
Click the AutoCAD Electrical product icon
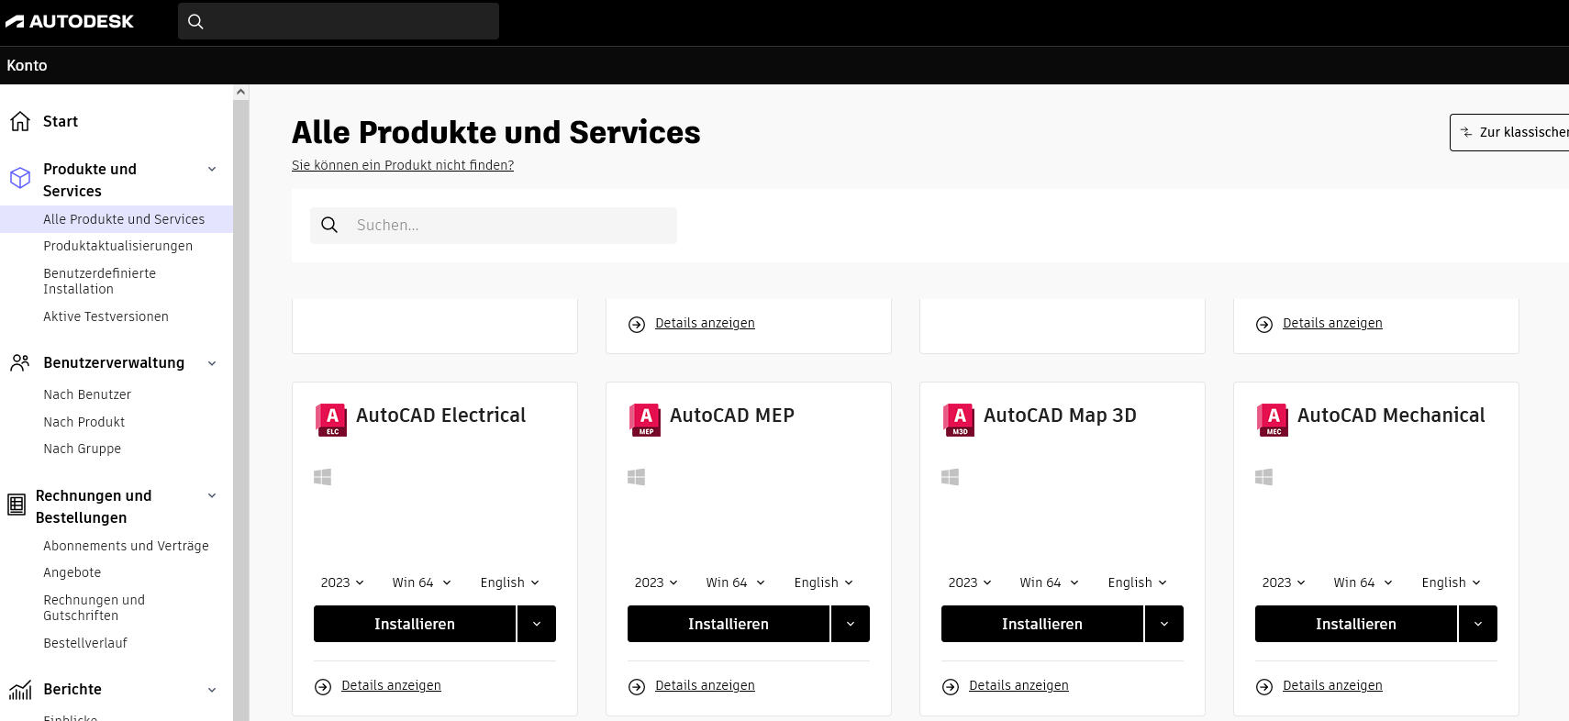[331, 419]
